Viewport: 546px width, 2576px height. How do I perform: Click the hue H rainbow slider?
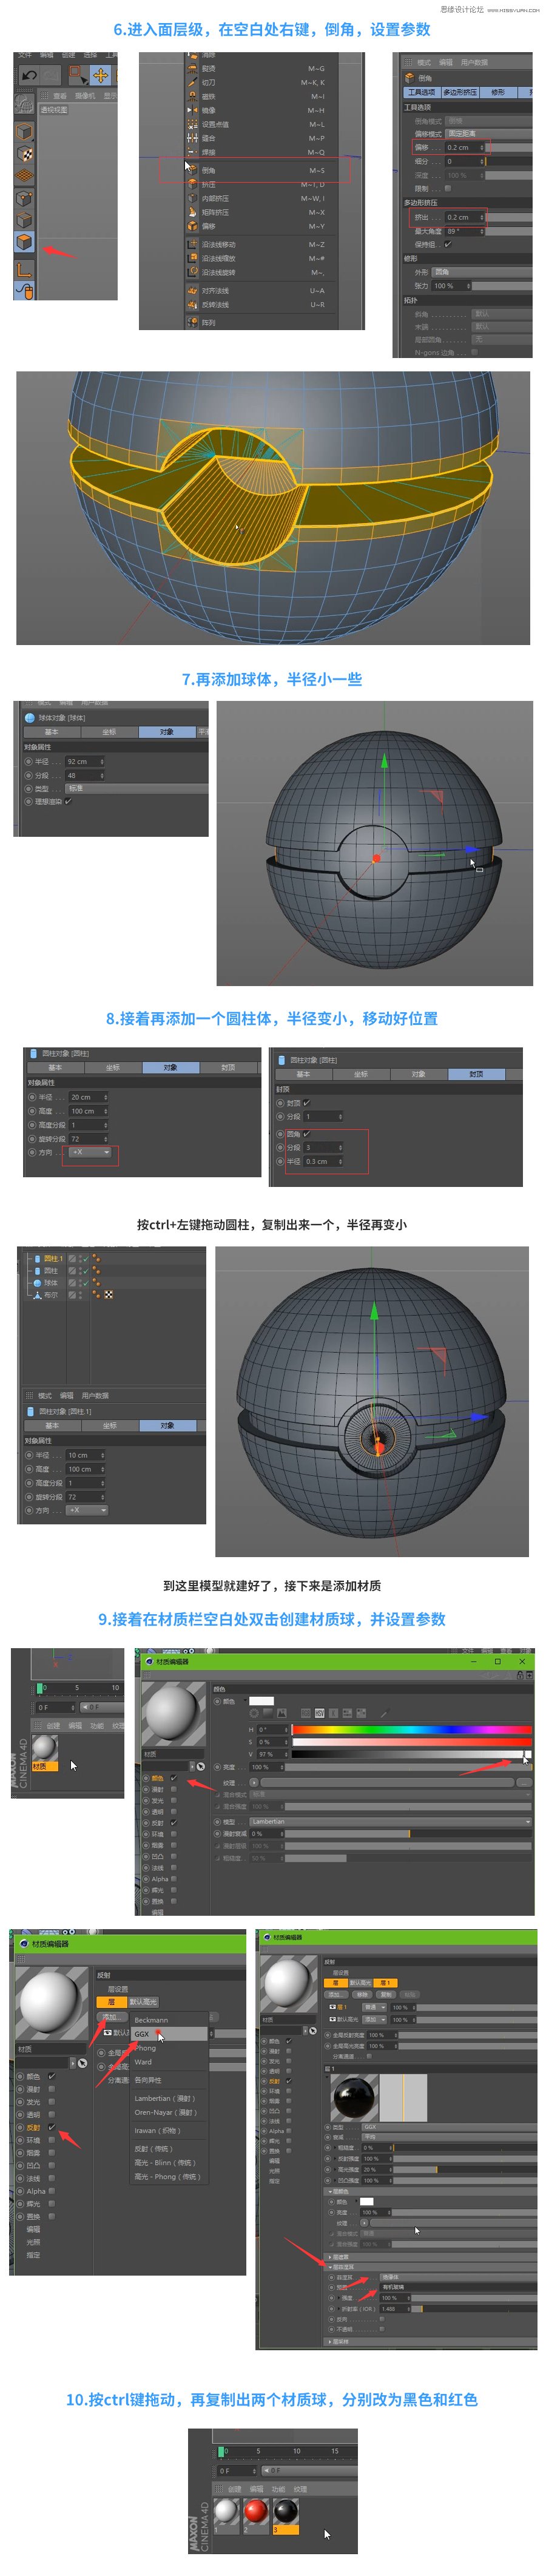click(x=411, y=1729)
